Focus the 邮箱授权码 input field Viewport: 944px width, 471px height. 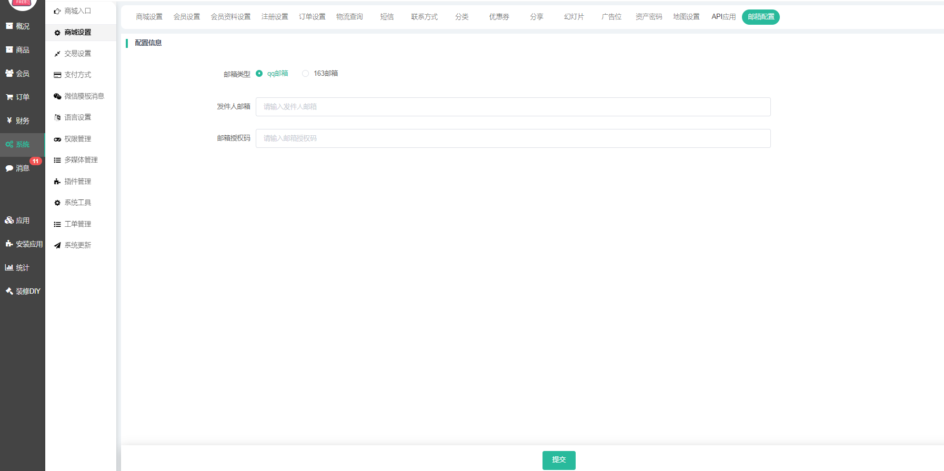click(x=513, y=138)
